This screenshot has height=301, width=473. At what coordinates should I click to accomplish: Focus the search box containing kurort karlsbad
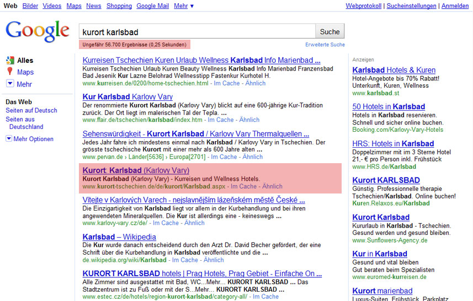click(x=197, y=31)
